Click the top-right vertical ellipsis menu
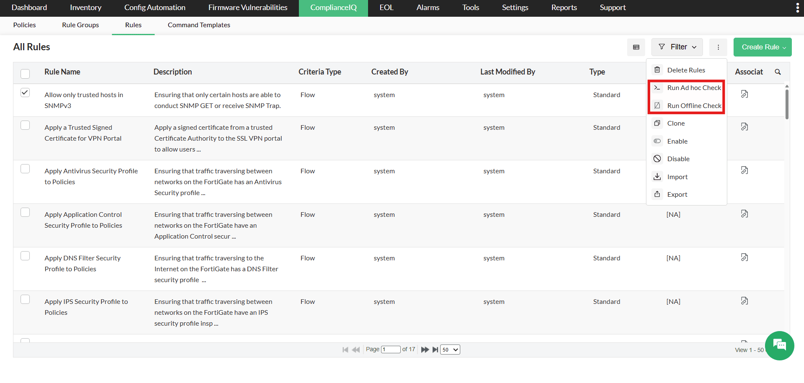This screenshot has height=383, width=804. tap(797, 8)
